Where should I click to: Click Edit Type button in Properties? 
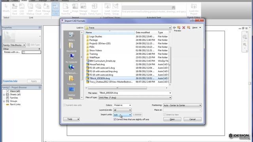pyautogui.click(x=33, y=45)
